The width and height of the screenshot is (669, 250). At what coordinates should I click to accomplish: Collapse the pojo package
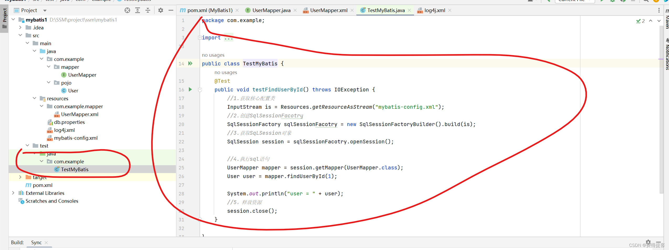click(x=49, y=83)
